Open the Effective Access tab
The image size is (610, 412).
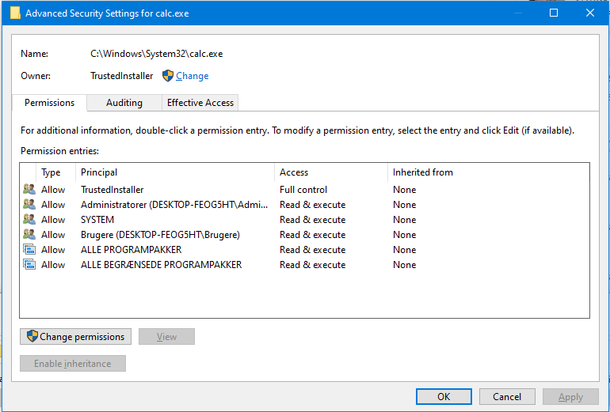200,103
